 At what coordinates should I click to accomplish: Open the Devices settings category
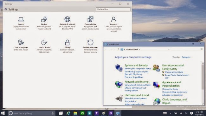[44, 23]
